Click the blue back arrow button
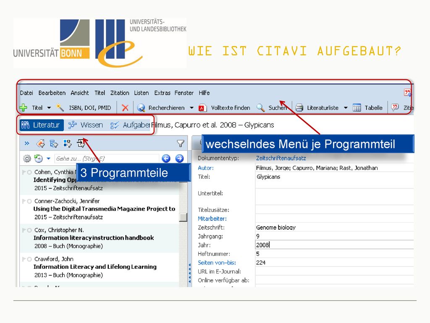430x323 pixels. click(166, 159)
